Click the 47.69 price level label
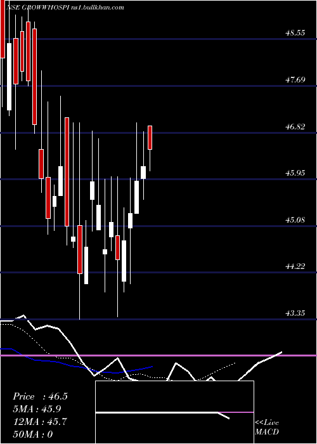The image size is (317, 444). [x=295, y=80]
